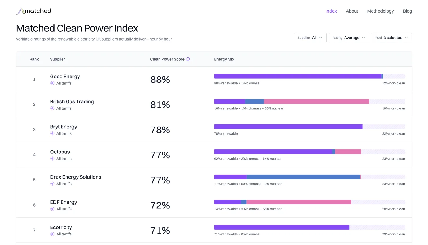
Task: Click the Energy Mix column header
Action: pyautogui.click(x=224, y=59)
